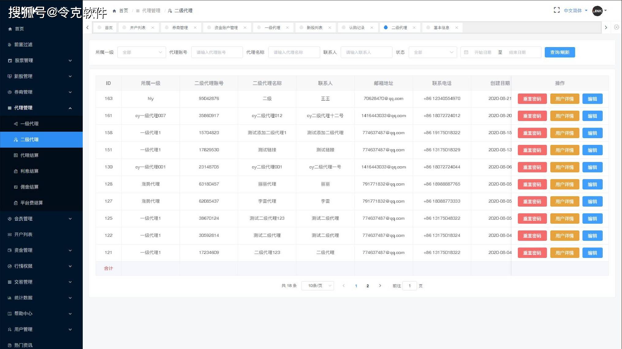Expand 会员管理 sidebar menu

41,219
